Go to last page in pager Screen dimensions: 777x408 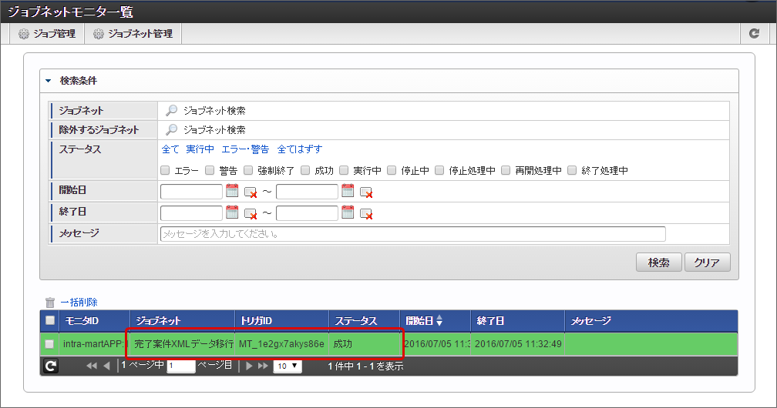263,366
